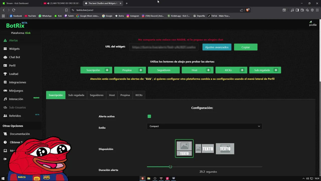Click the Perfil card icon in sidebar
Screen dimensions: 321x181
5,65
